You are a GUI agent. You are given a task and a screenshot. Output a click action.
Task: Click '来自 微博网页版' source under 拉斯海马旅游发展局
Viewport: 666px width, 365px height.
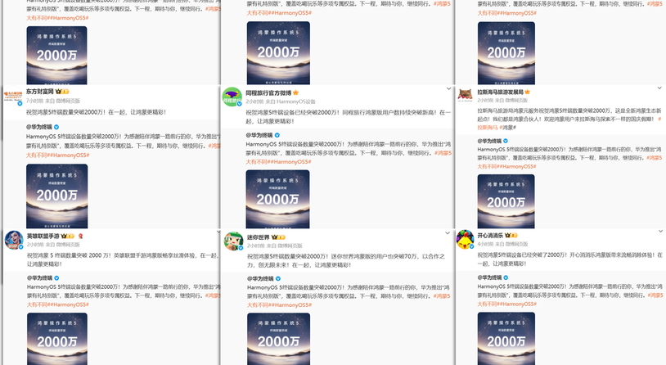(x=512, y=101)
